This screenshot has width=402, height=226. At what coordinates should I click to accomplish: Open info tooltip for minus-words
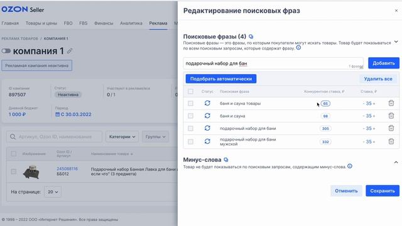point(350,166)
